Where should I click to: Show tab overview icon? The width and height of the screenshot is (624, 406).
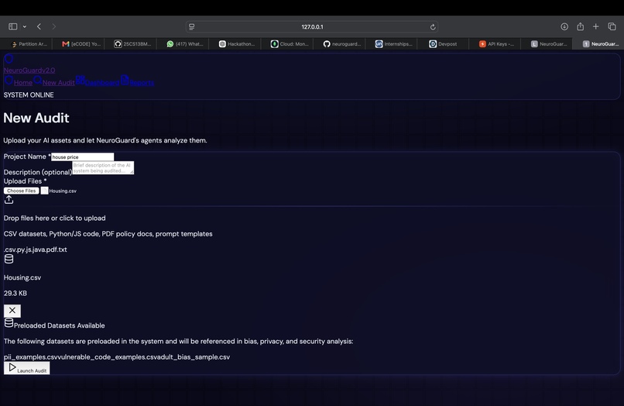click(x=612, y=26)
